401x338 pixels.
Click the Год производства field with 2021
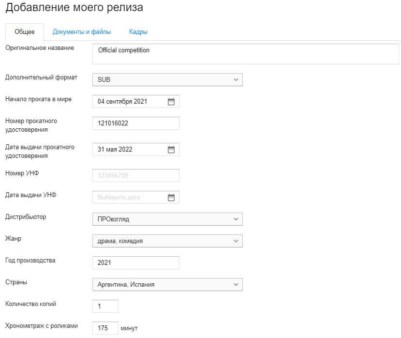136,263
